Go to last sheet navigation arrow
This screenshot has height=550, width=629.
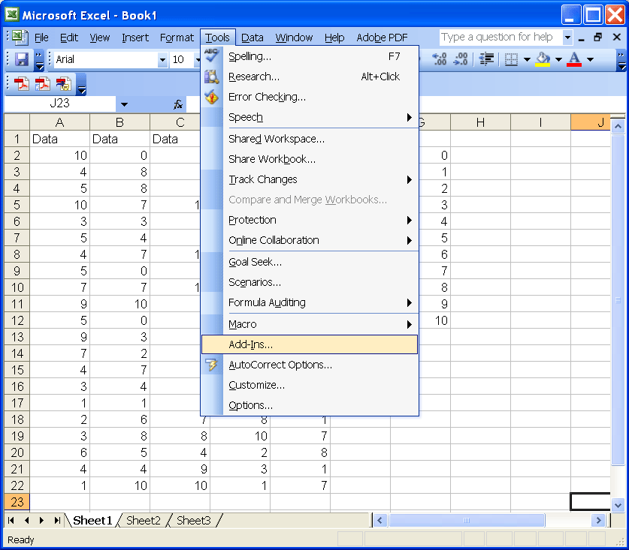[x=57, y=520]
